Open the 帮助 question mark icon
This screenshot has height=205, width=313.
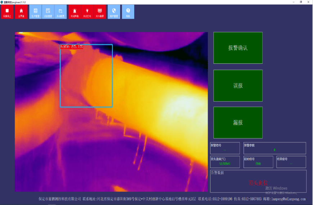(x=128, y=12)
